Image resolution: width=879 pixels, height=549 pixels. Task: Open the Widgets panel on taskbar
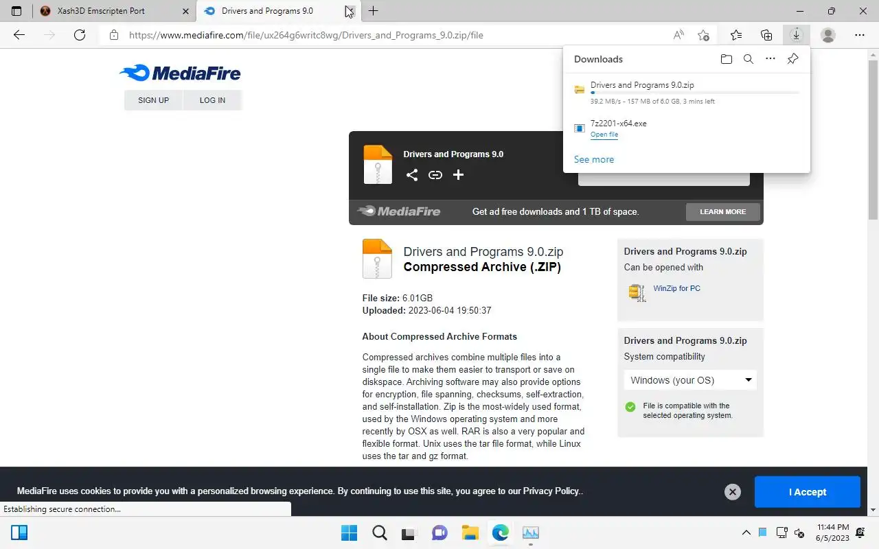pos(19,533)
